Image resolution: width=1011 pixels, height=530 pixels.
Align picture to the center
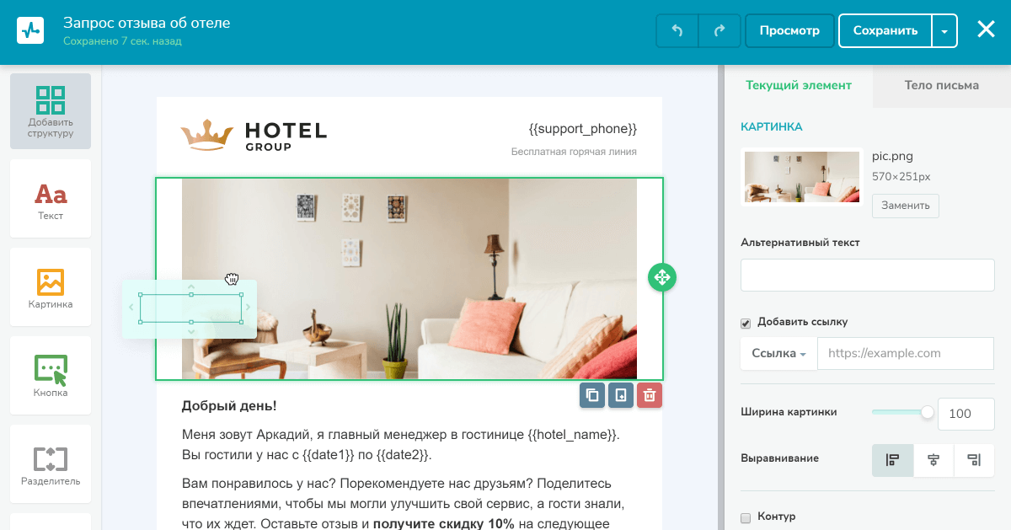[933, 460]
